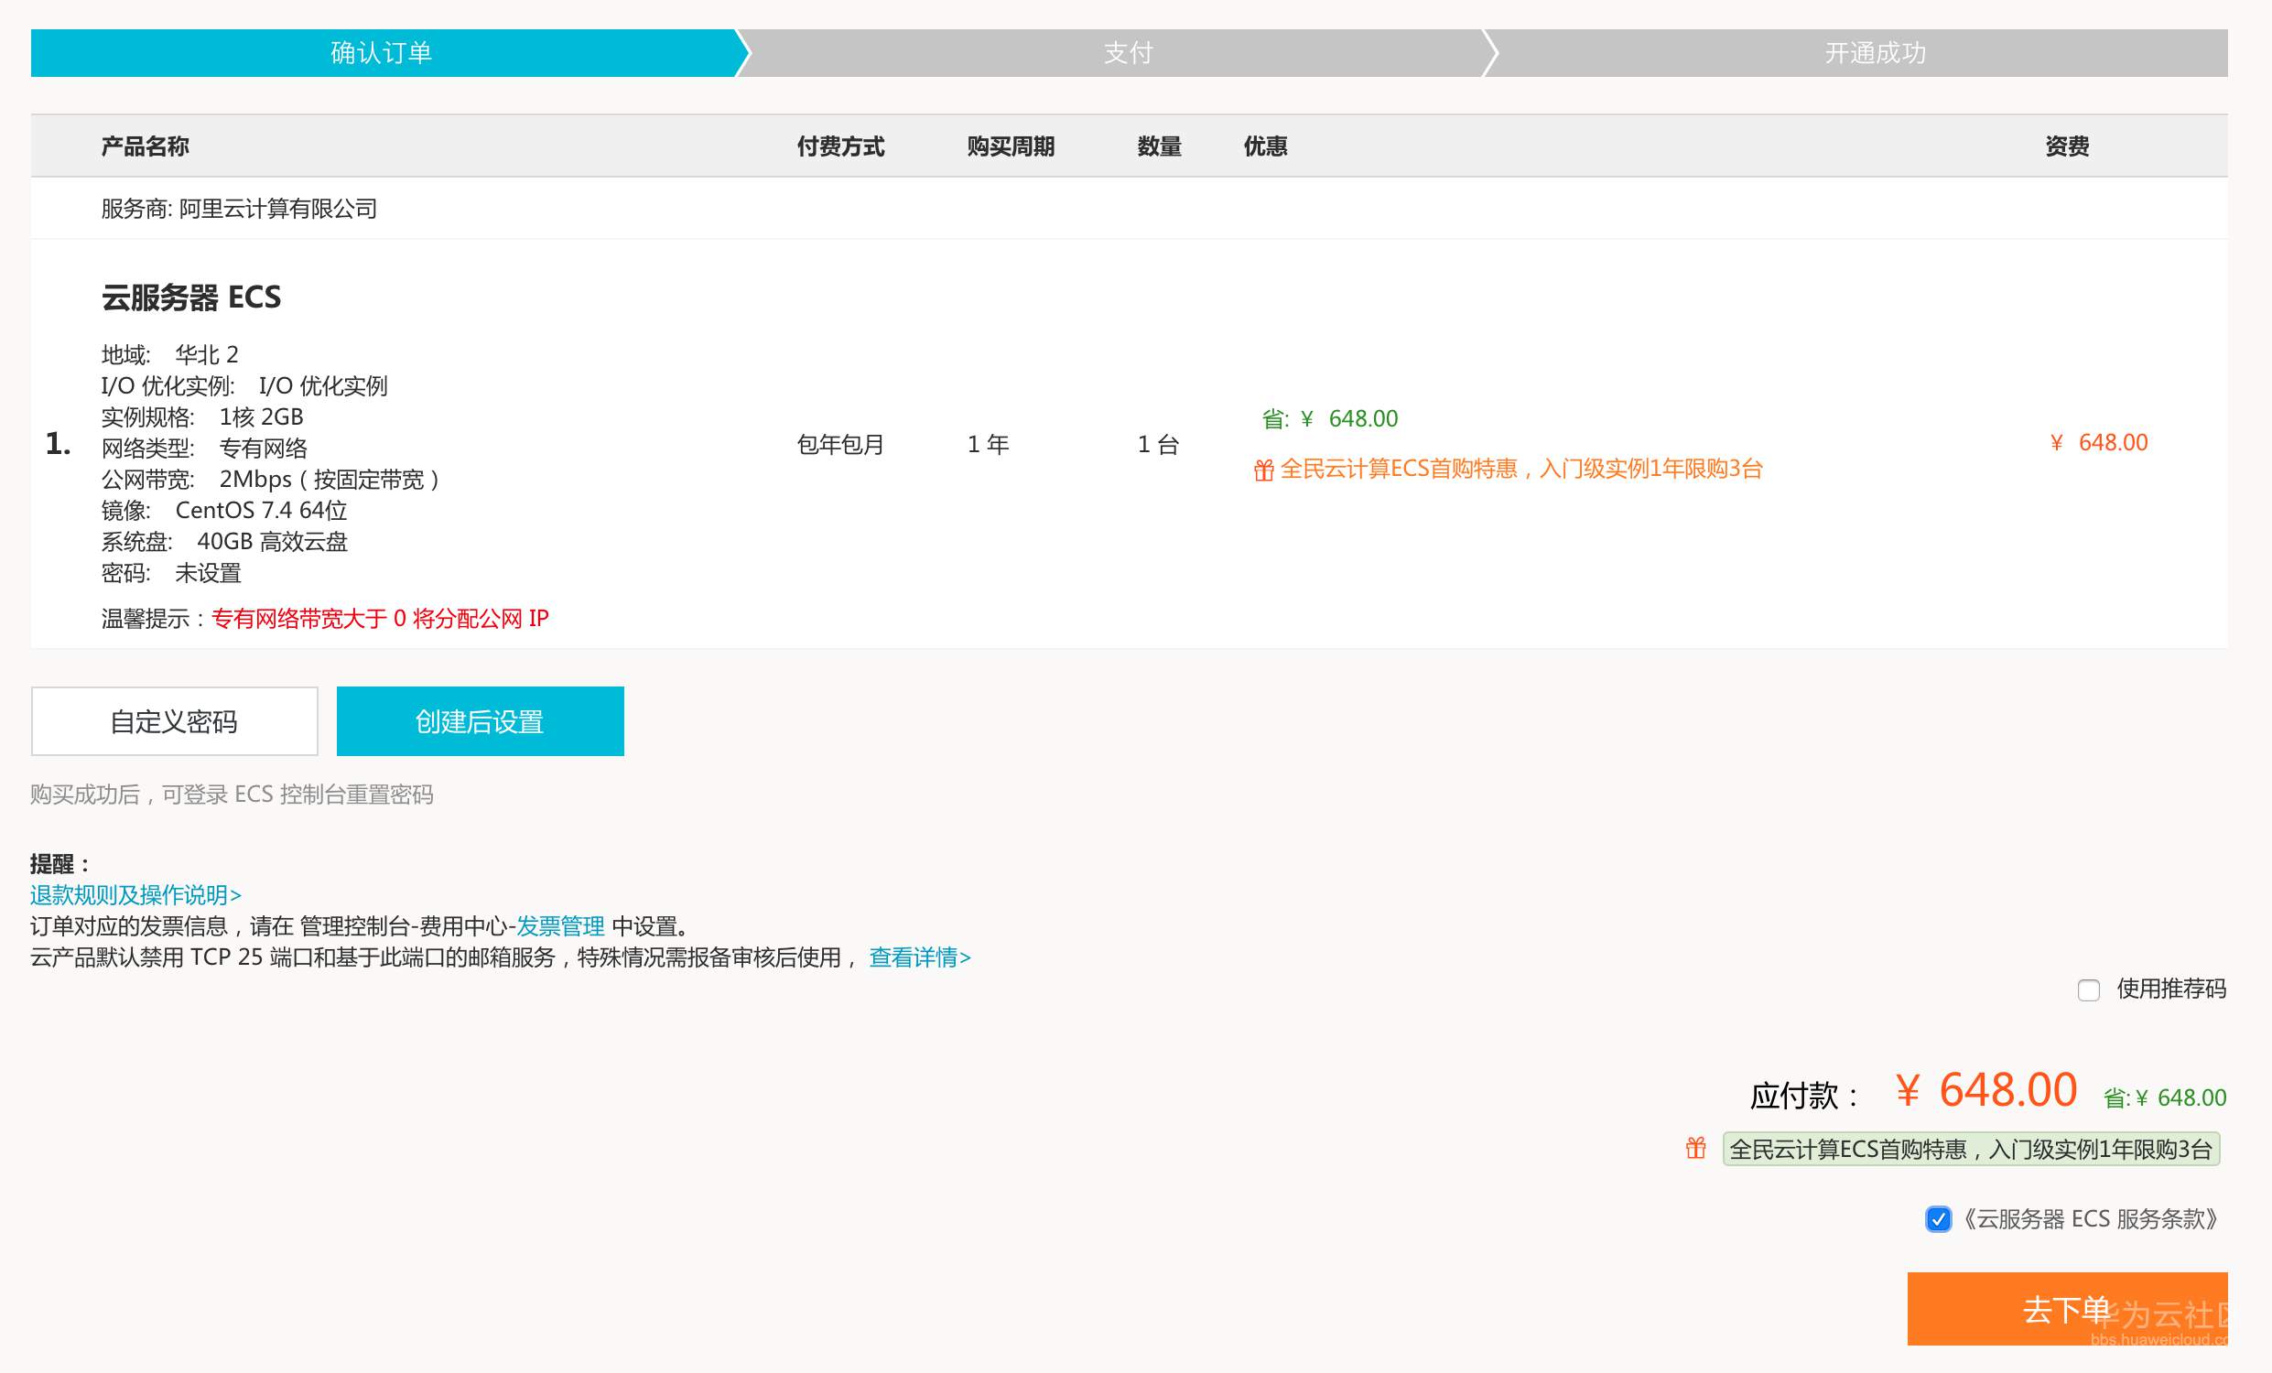The image size is (2272, 1373).
Task: Select the 支付 step tab
Action: tap(1127, 52)
